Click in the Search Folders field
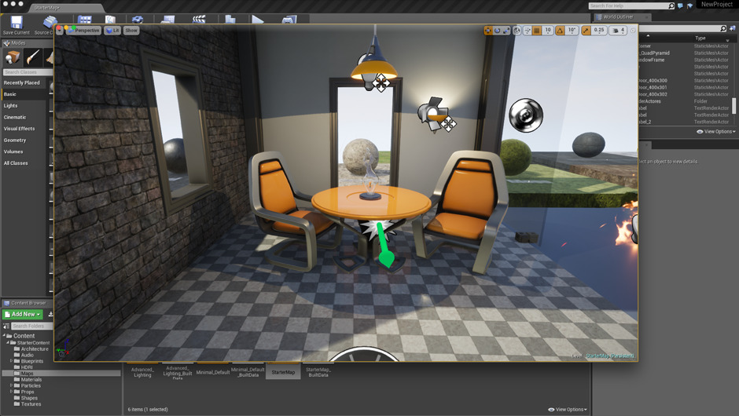 (x=31, y=326)
